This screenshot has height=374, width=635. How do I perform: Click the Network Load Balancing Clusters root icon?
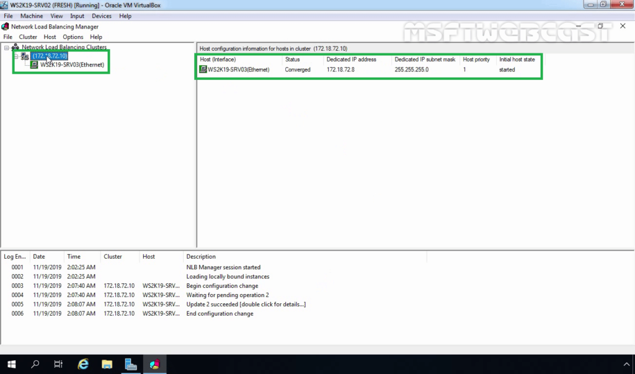coord(16,47)
